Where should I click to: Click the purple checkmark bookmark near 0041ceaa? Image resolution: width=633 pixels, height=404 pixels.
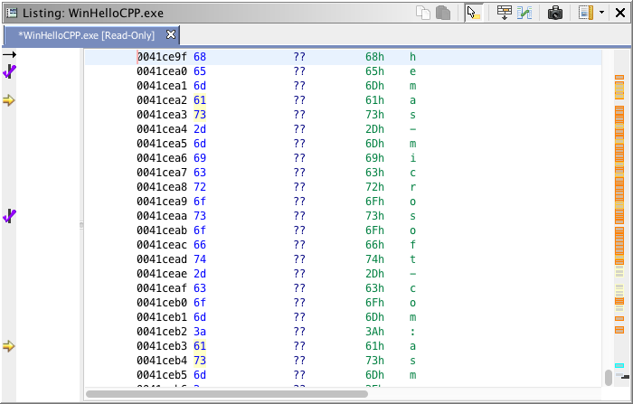(10, 216)
